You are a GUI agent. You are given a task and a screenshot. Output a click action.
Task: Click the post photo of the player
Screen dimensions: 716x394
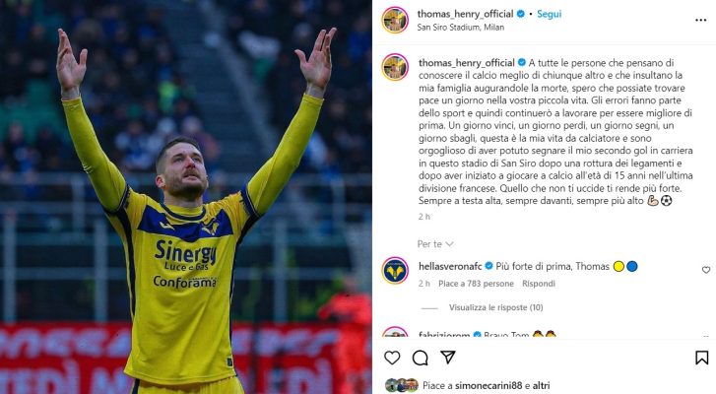click(186, 197)
